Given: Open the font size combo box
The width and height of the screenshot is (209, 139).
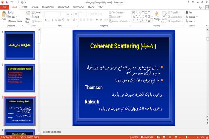Looking at the screenshot, I should tap(63, 14).
